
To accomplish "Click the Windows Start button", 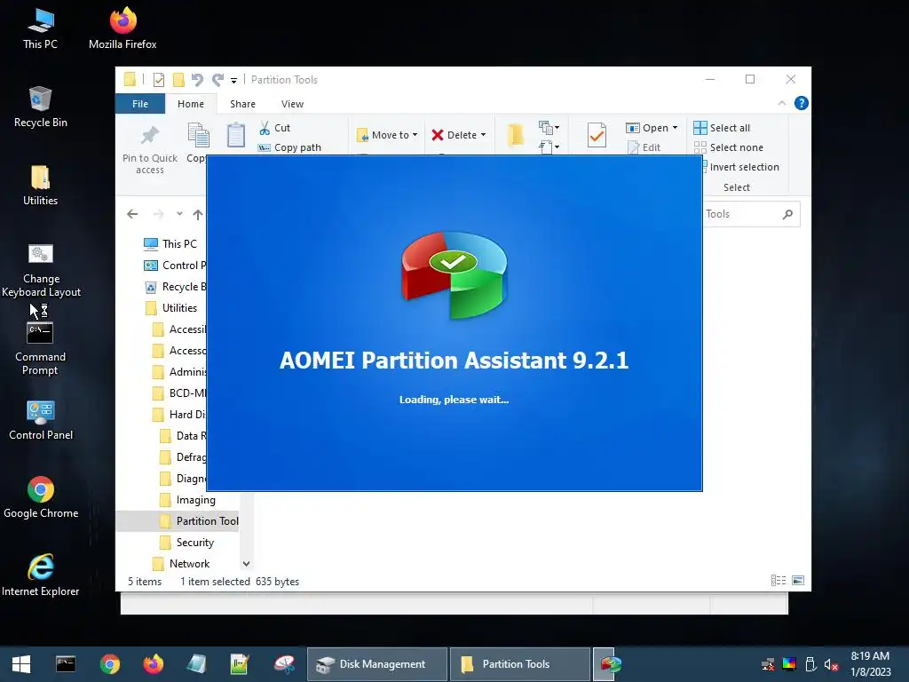I will pos(21,664).
